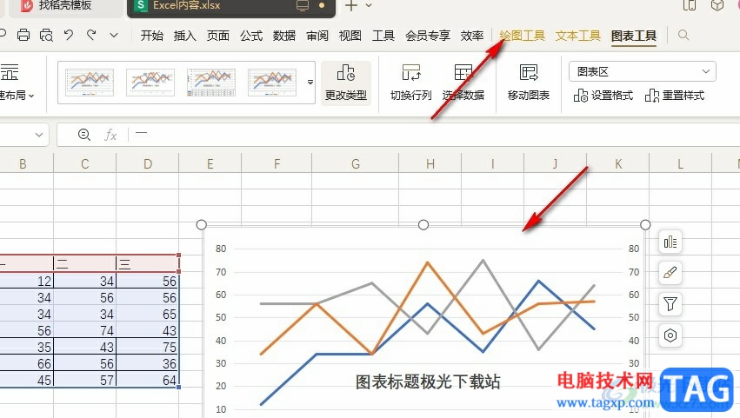The image size is (740, 418).
Task: Select column K header
Action: pos(618,163)
